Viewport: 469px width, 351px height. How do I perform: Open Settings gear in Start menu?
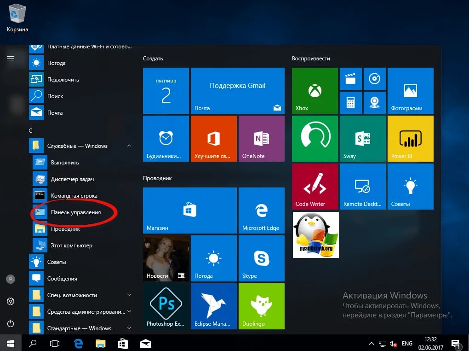coord(11,301)
